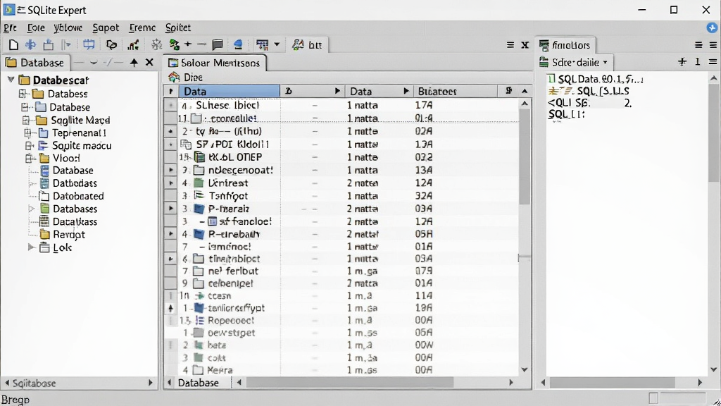Image resolution: width=721 pixels, height=406 pixels.
Task: Click the X icon at toolbar end
Action: pyautogui.click(x=525, y=44)
